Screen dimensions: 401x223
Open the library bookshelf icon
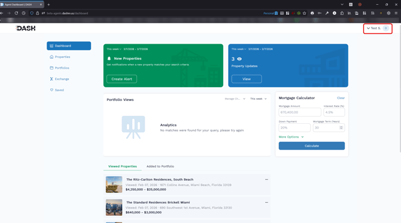coord(349,13)
